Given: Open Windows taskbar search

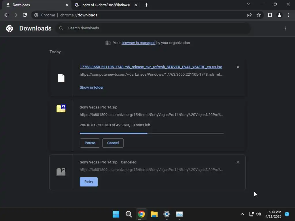Looking at the screenshot, I should [x=129, y=214].
